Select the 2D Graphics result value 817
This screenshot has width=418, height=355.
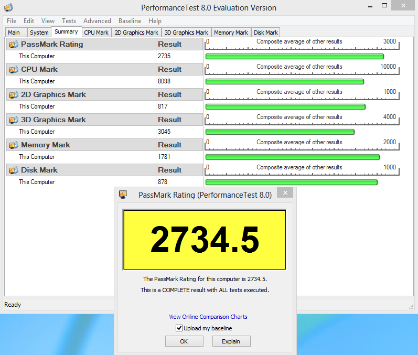tap(163, 106)
